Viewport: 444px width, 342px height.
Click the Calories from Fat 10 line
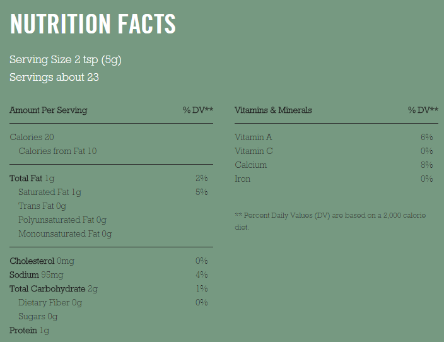pyautogui.click(x=57, y=151)
